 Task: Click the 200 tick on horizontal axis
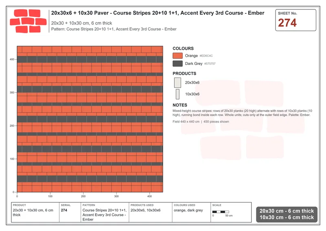pyautogui.click(x=83, y=196)
